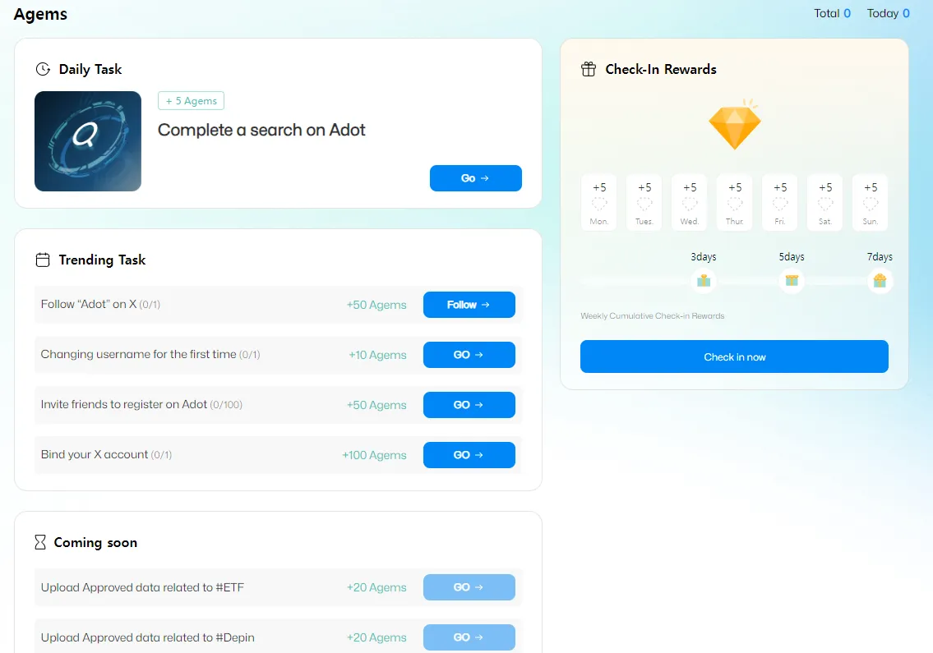Click GO for Invite friends task

[469, 405]
